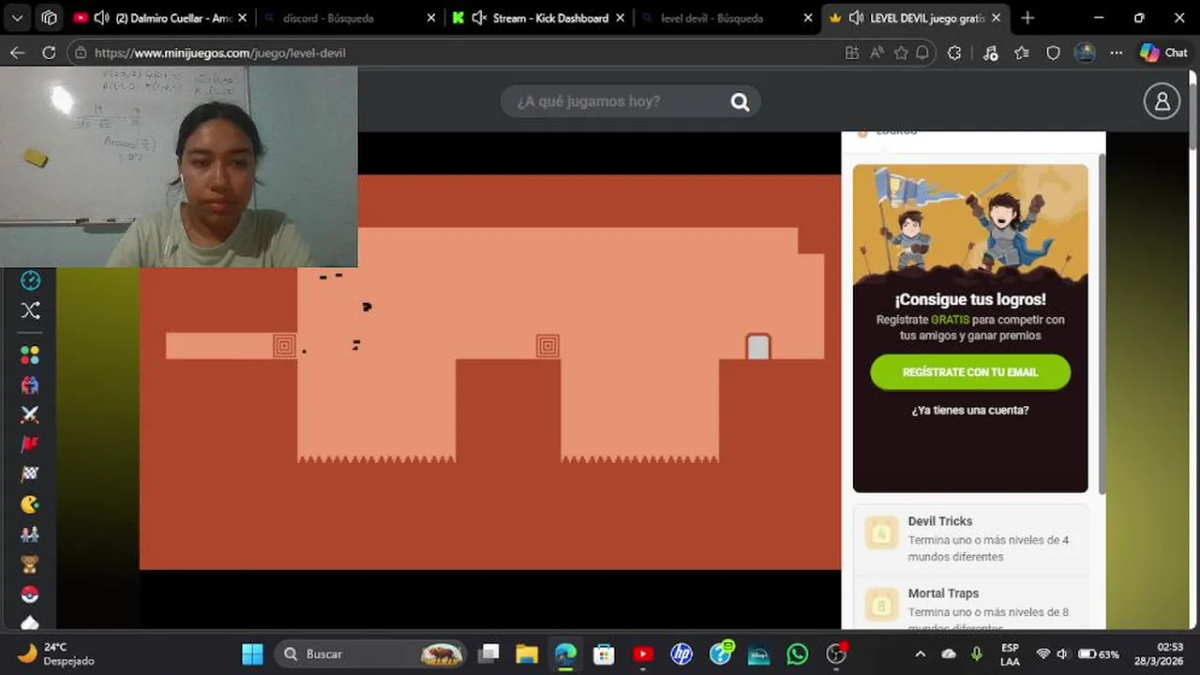The image size is (1200, 675).
Task: Mute audio on the LEVEL DEVIL tab
Action: [x=856, y=18]
